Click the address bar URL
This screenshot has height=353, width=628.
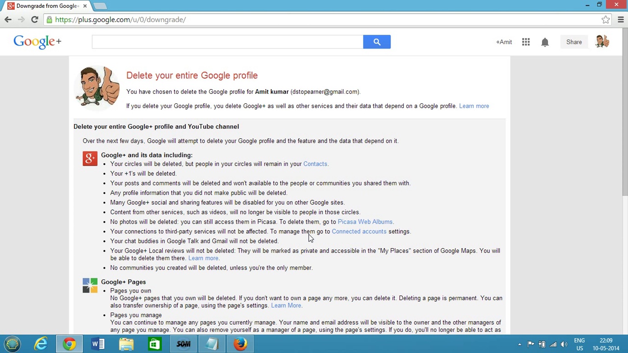(x=120, y=20)
